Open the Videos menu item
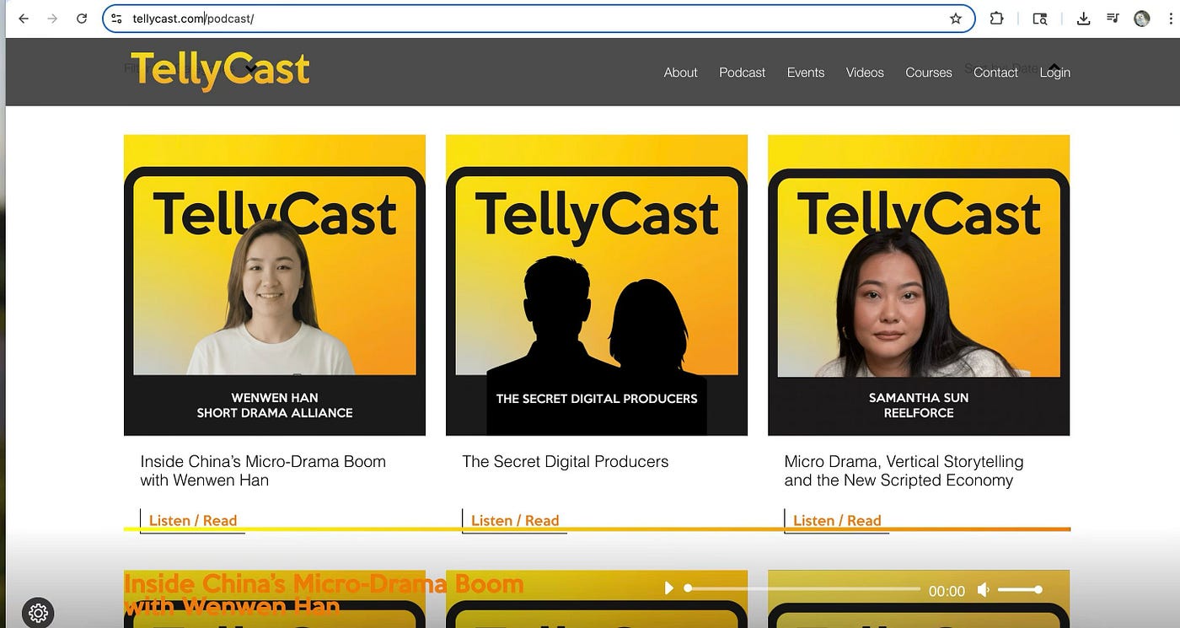 pyautogui.click(x=865, y=72)
